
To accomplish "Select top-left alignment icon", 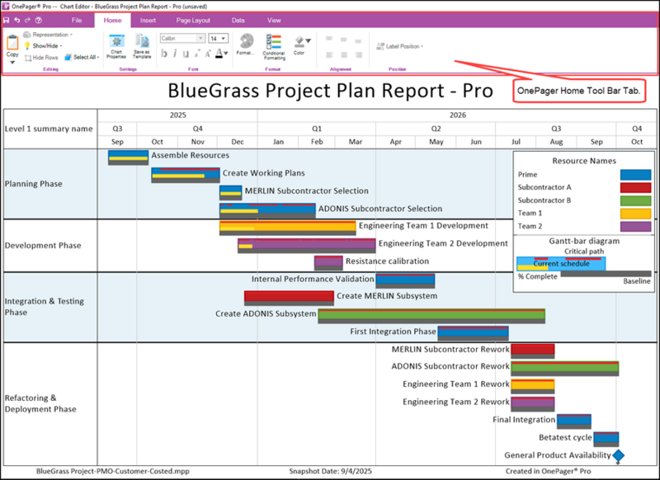I will 329,40.
